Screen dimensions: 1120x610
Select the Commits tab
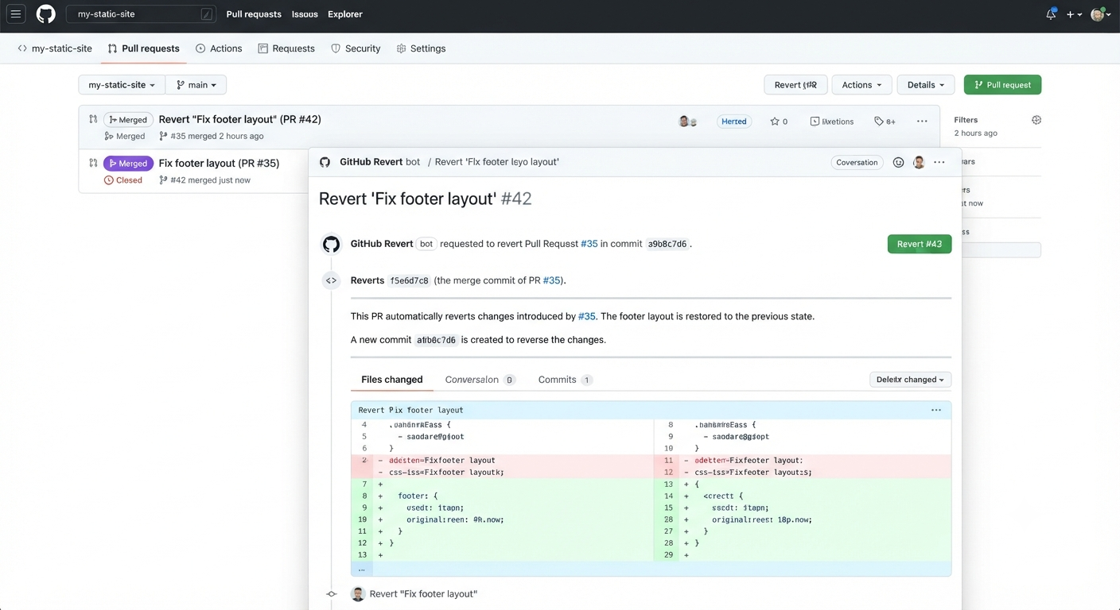pyautogui.click(x=564, y=380)
